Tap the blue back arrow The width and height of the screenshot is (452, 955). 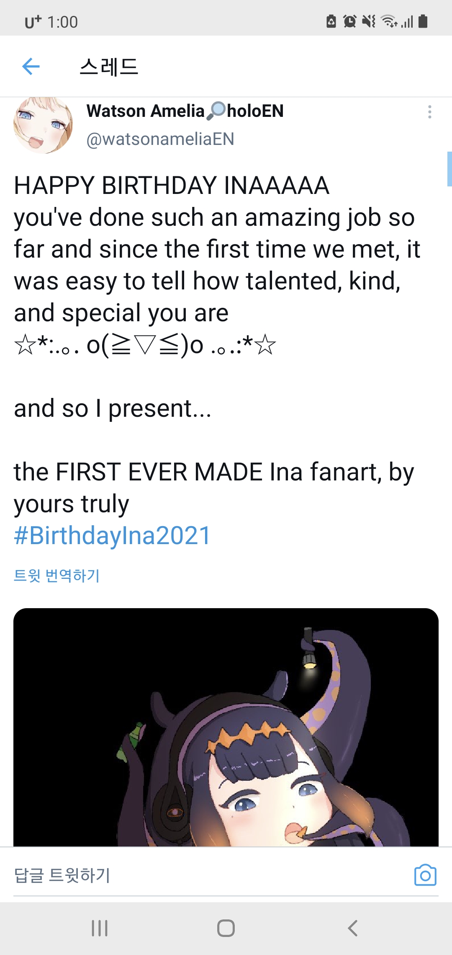(x=31, y=66)
